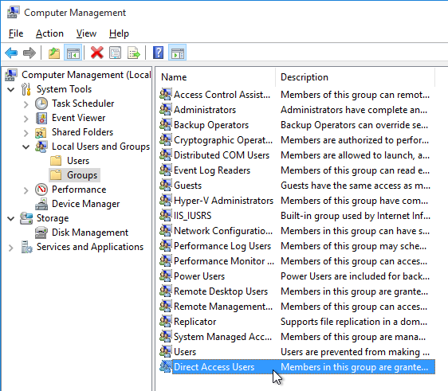Click the Disk Management icon in tree
Image resolution: width=448 pixels, height=391 pixels.
pyautogui.click(x=41, y=233)
